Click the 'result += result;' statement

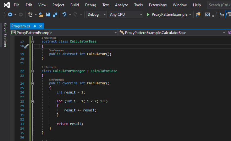[80, 110]
